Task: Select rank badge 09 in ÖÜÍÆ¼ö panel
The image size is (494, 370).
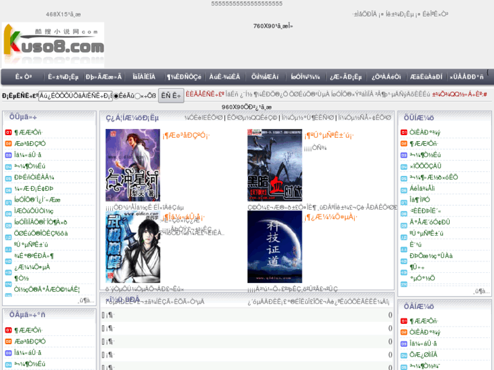Action: (404, 225)
